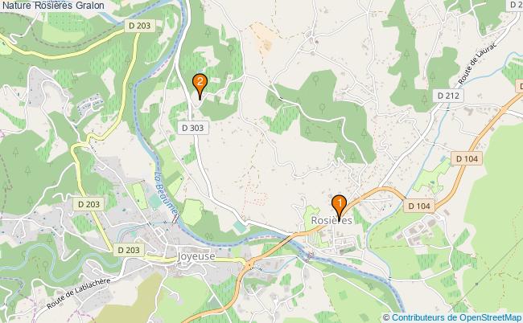Image resolution: width=523 pixels, height=323 pixels.
Task: Select the D 212 road shield
Action: coord(448,96)
